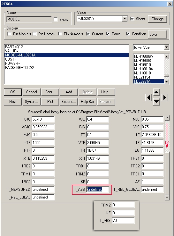174x236 pixels.
Task: Select MODEL=MJL3281A attribute line
Action: (x=66, y=55)
